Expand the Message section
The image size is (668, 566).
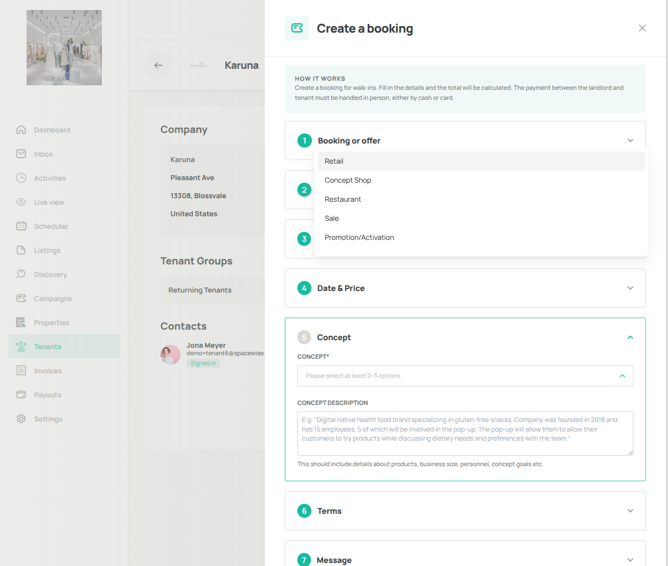[x=630, y=560]
